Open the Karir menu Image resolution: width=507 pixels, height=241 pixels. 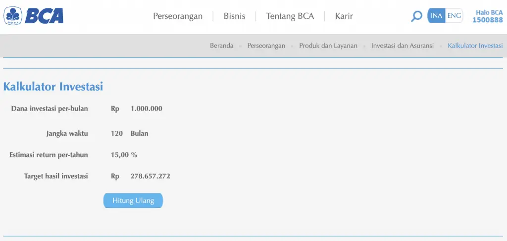(344, 16)
